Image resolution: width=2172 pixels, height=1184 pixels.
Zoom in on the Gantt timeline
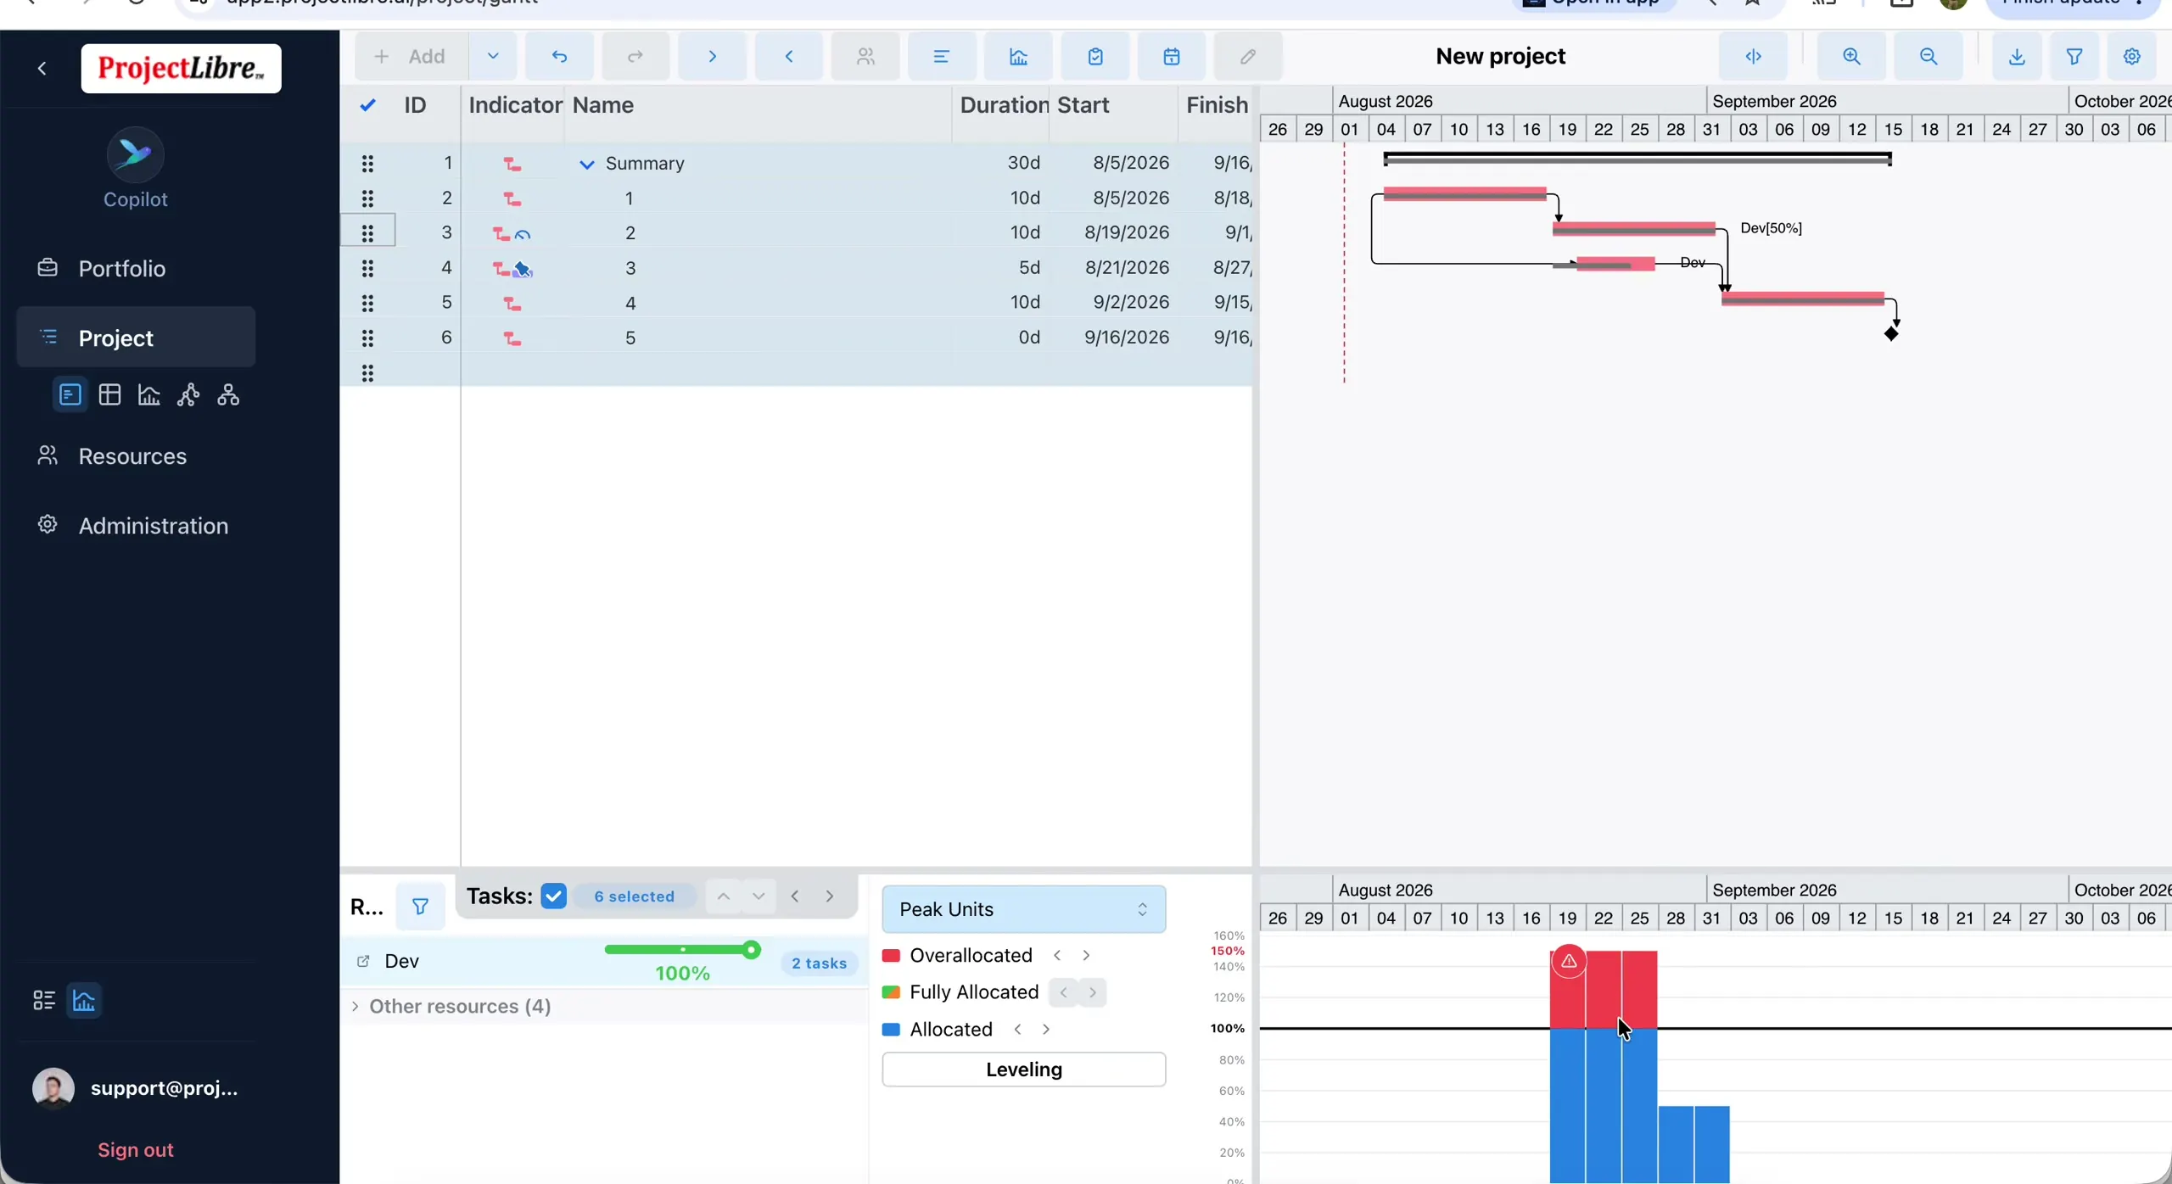[1851, 57]
